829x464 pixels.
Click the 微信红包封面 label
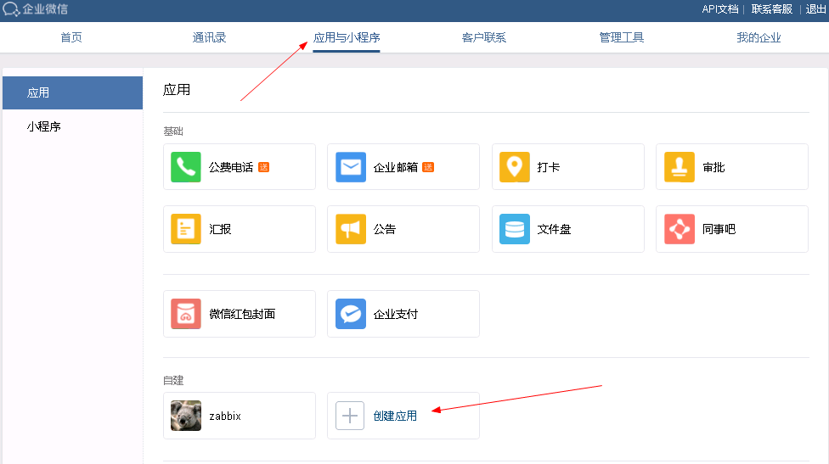click(242, 314)
